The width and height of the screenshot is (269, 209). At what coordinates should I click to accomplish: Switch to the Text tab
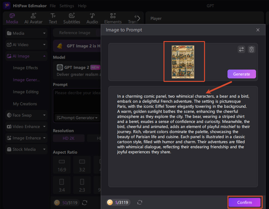click(53, 18)
